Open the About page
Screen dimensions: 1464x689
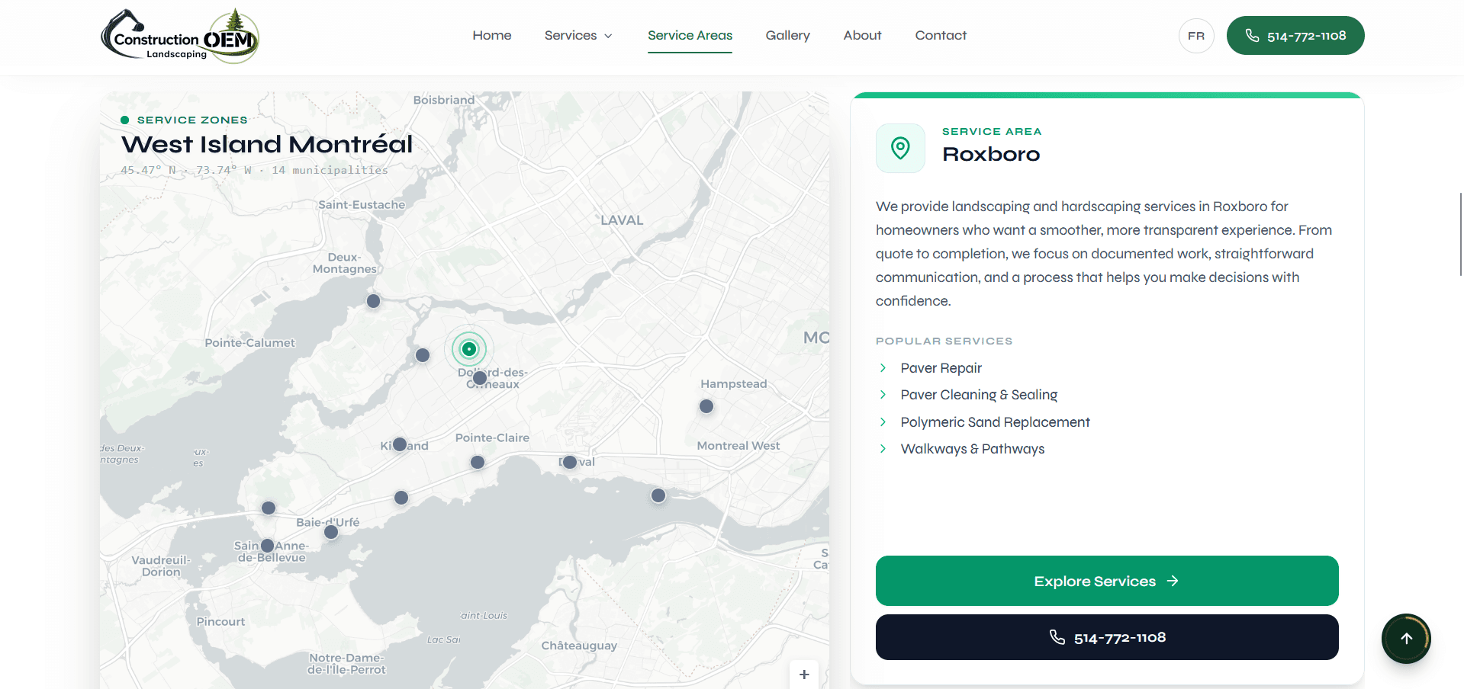tap(862, 35)
